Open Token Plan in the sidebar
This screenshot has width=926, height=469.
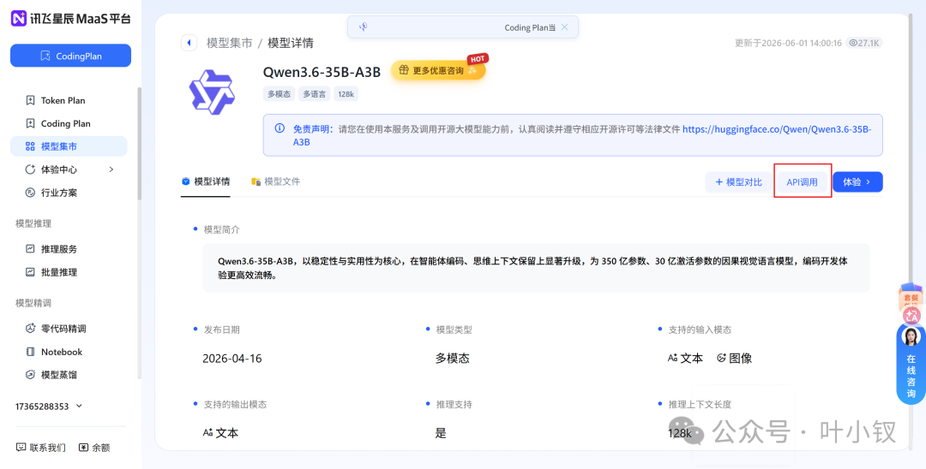(x=63, y=100)
